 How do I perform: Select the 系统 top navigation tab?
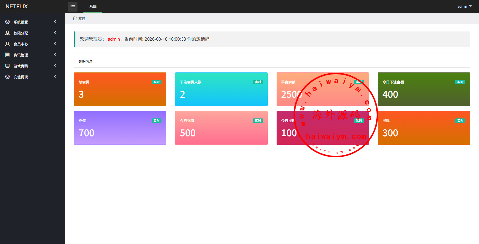pyautogui.click(x=93, y=7)
